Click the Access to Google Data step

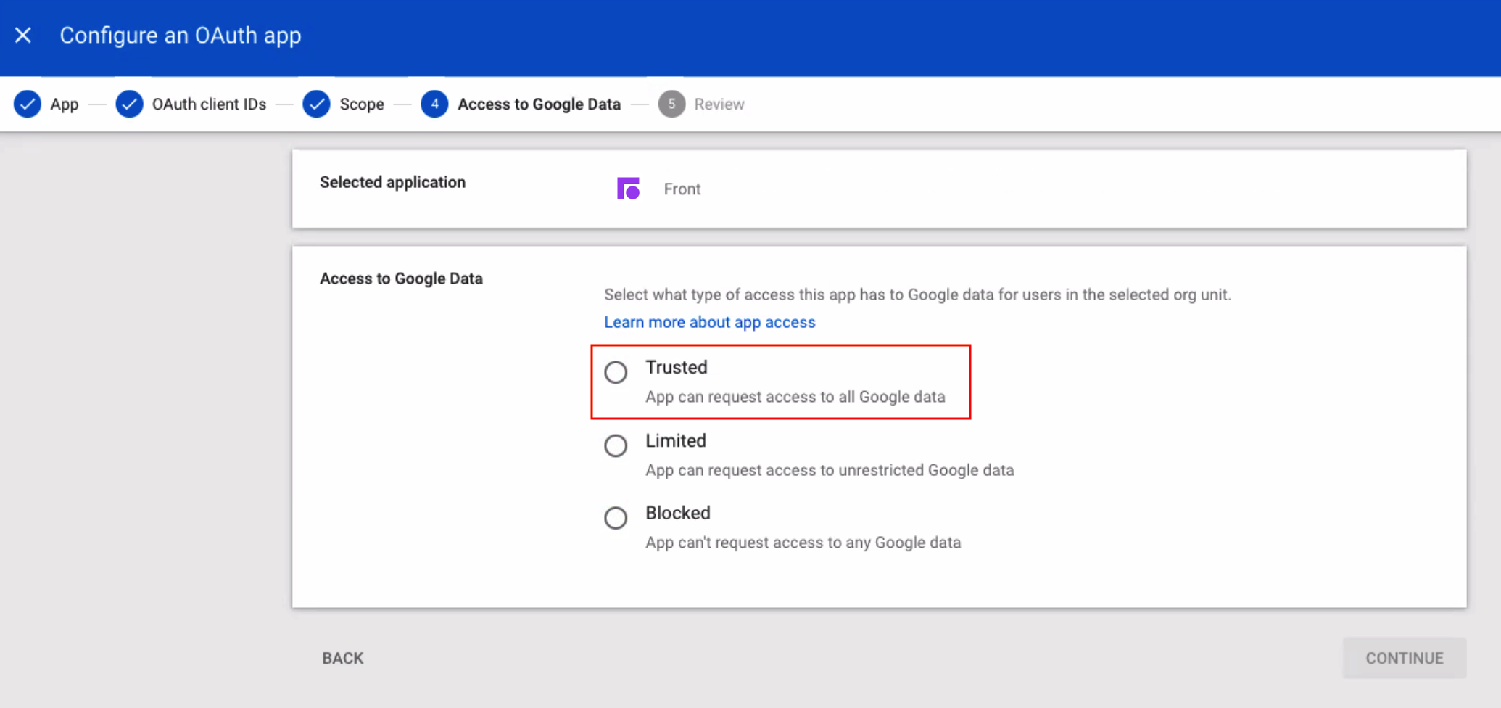pyautogui.click(x=539, y=104)
